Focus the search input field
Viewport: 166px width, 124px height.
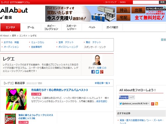(x=146, y=2)
